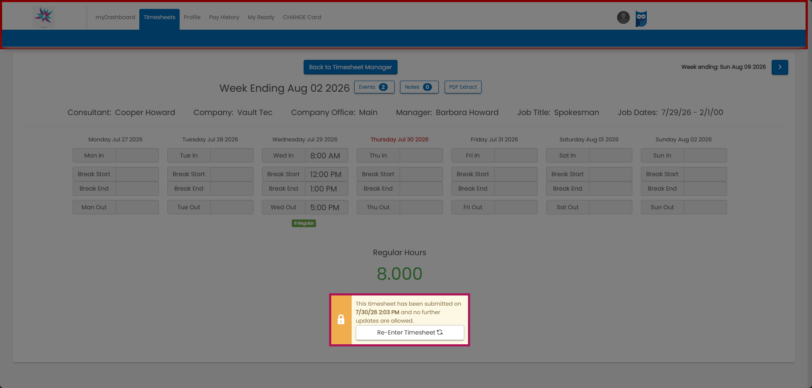Click the 8 Regular hours badge
812x388 pixels.
click(x=304, y=223)
